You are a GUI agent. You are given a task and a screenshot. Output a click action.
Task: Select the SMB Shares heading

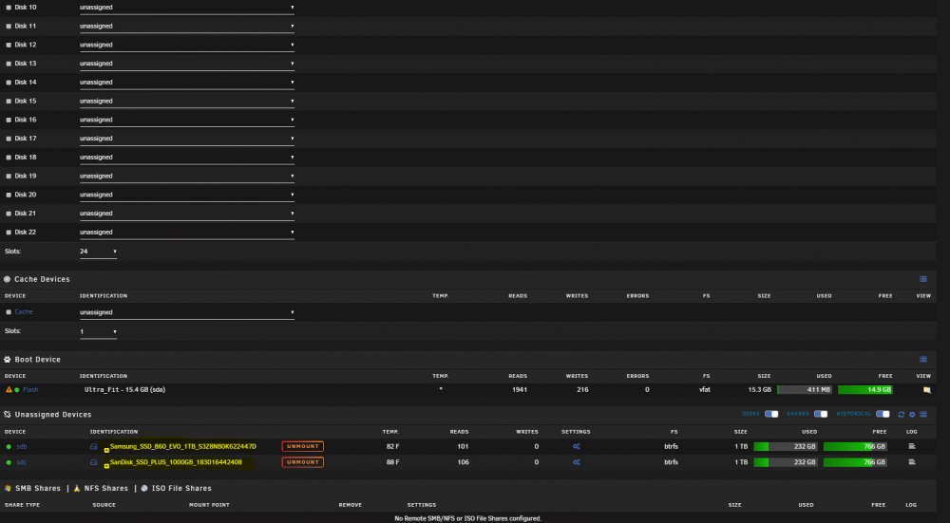click(x=38, y=488)
